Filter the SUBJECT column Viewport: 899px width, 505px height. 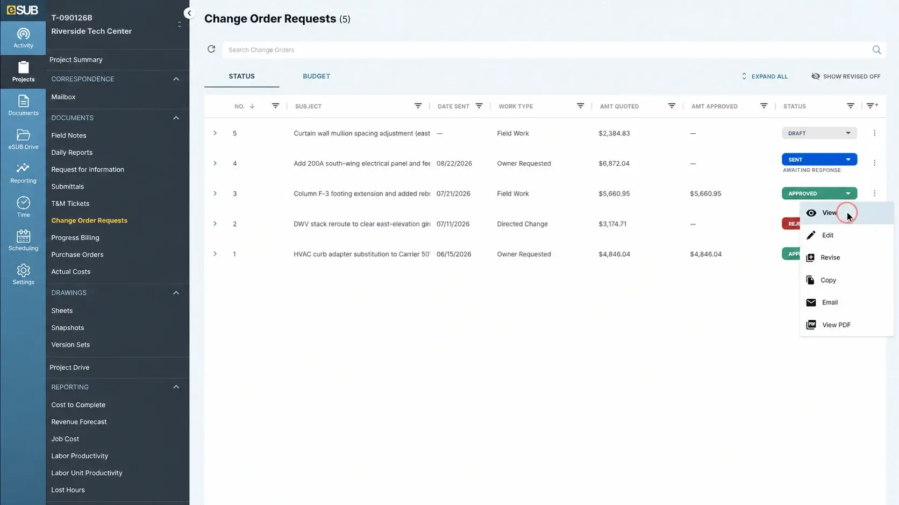click(x=418, y=106)
